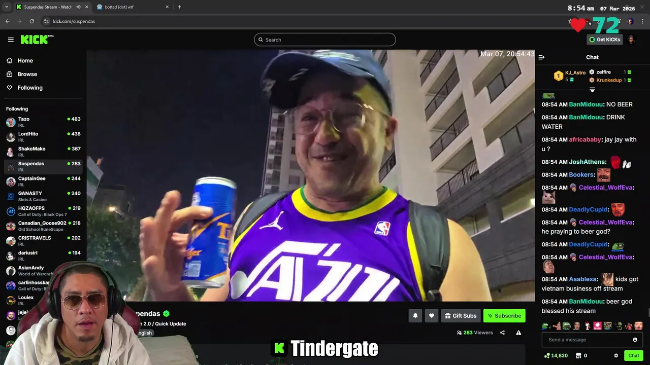Click Asablexa username in chat
This screenshot has width=650, height=365.
point(583,279)
